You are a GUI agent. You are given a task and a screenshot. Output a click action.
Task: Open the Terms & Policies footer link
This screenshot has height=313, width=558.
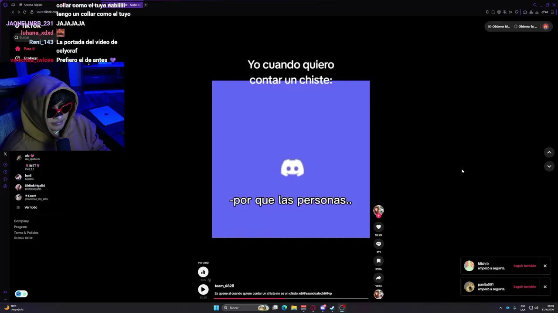pos(26,233)
